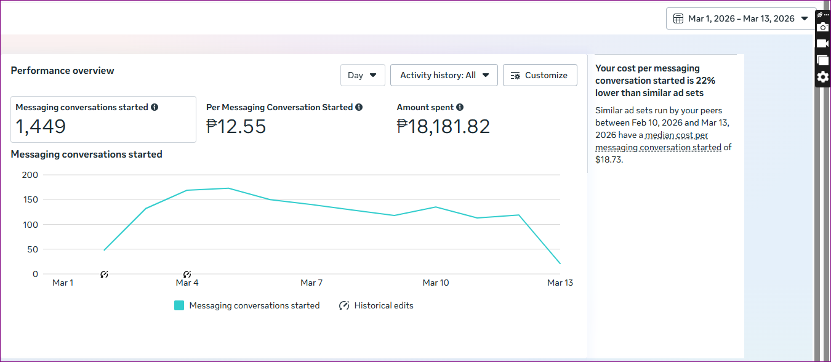Click the historical edit marker near Mar 2
Image resolution: width=831 pixels, height=362 pixels.
[x=104, y=274]
